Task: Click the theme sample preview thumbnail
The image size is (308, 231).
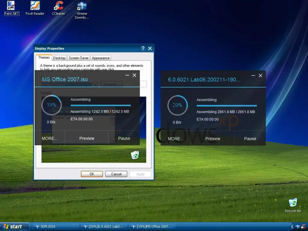Action: [94, 130]
